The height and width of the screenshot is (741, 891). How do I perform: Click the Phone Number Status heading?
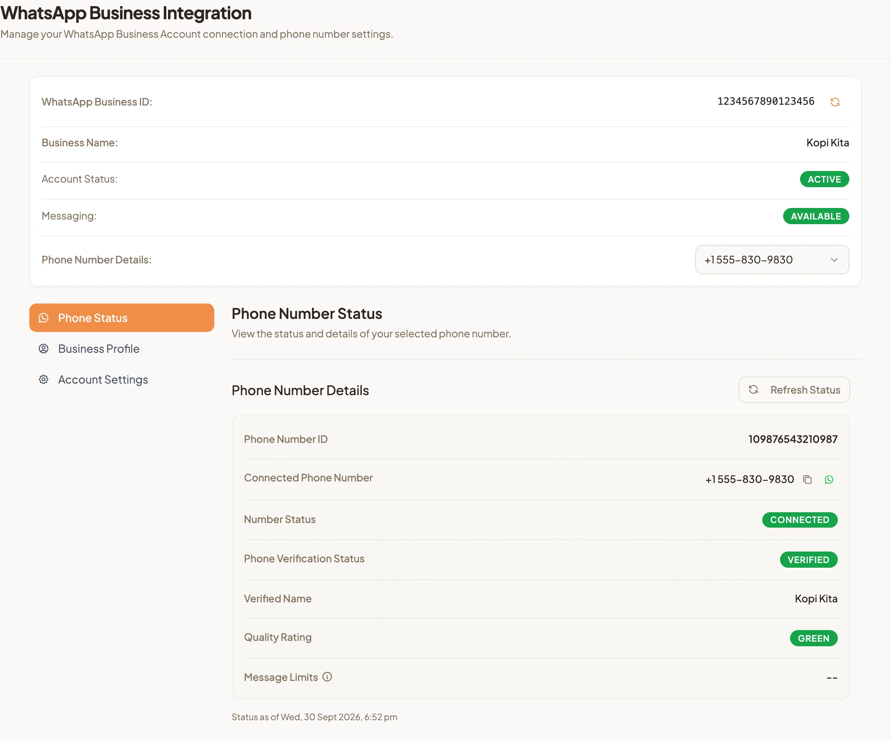[307, 314]
